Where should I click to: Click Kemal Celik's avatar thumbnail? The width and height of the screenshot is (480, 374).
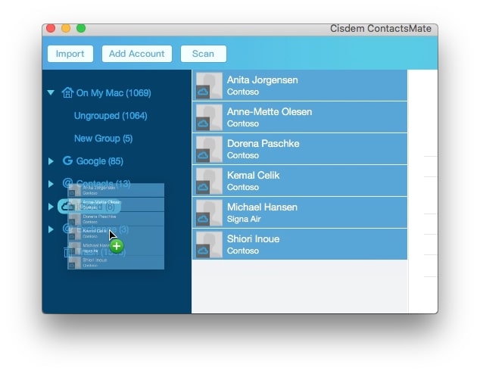coord(209,181)
